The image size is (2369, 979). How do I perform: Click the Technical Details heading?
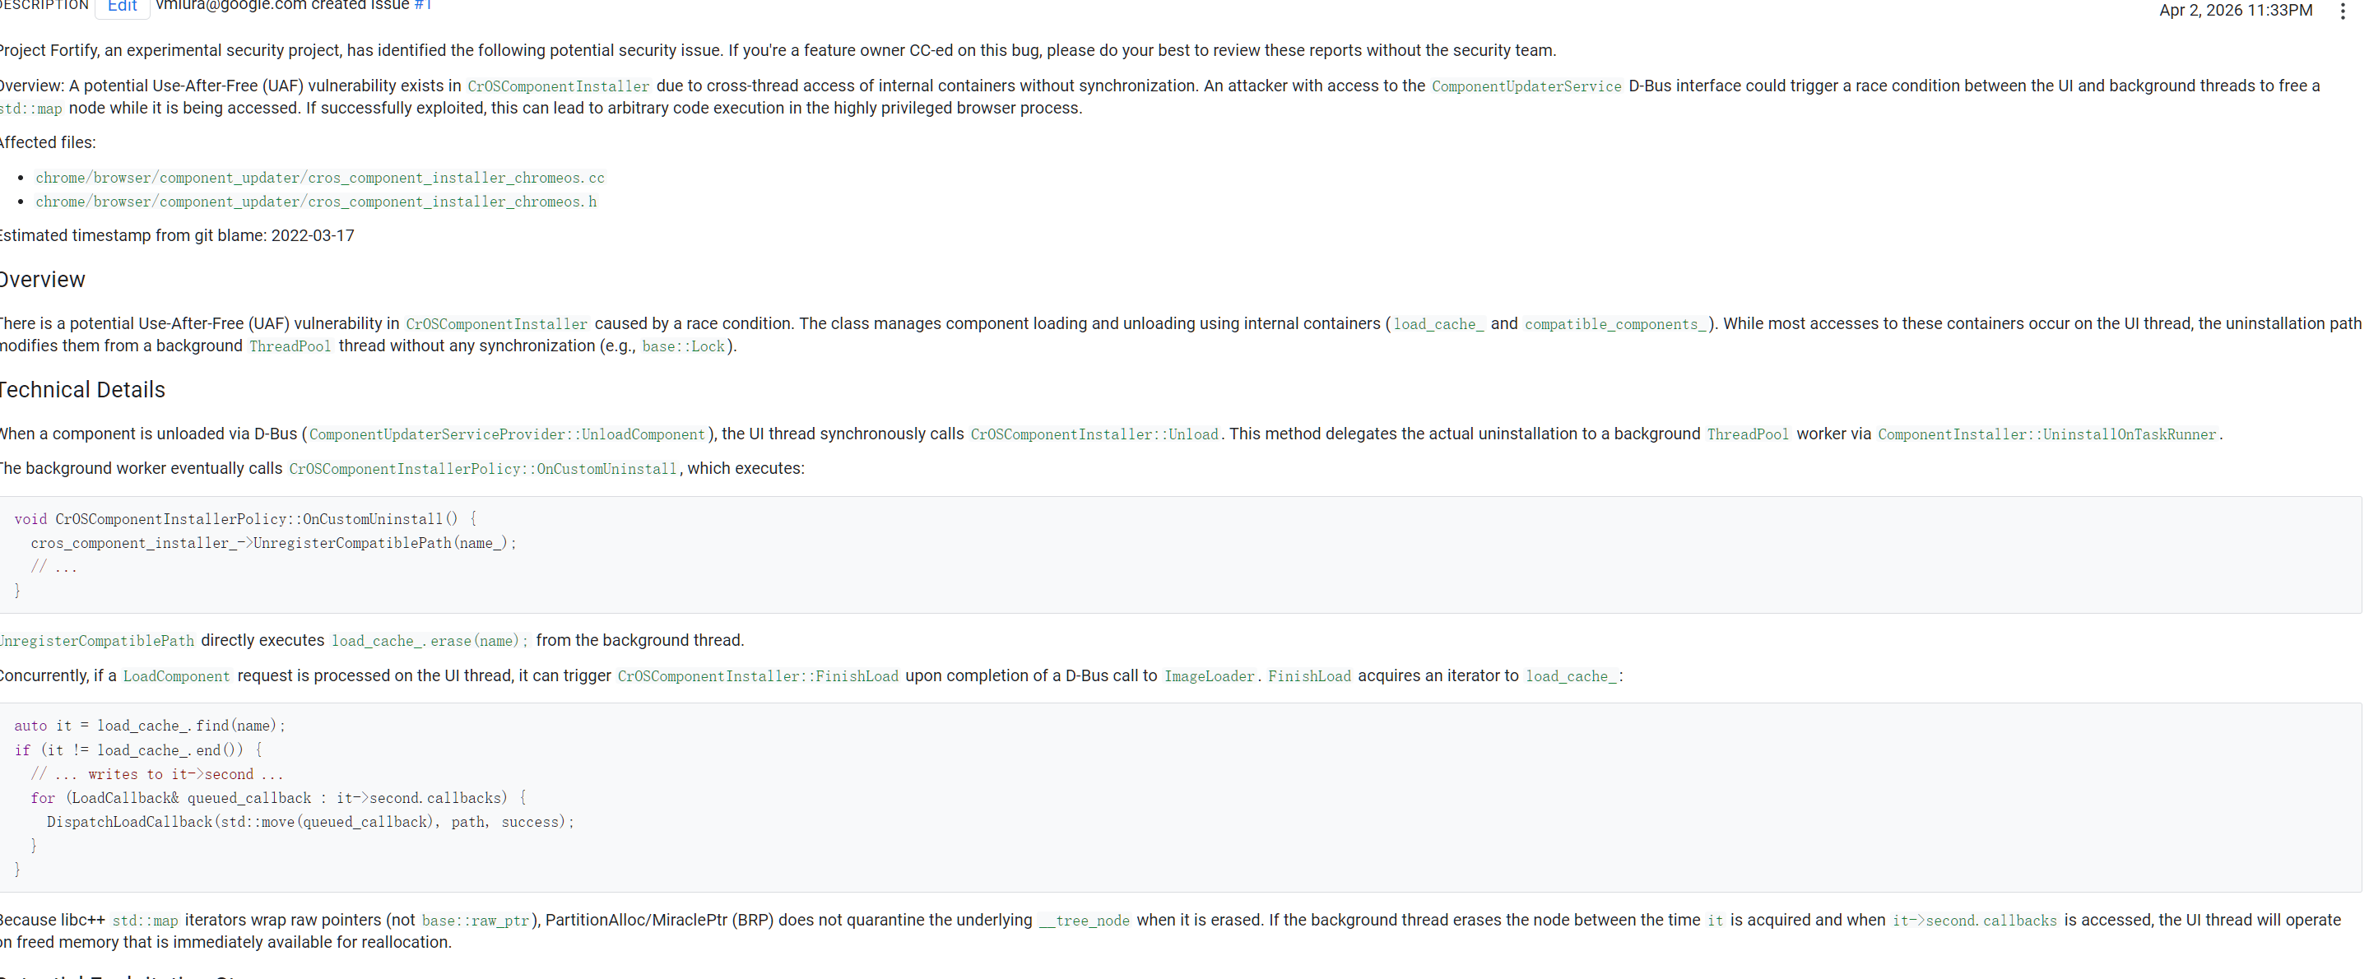[83, 390]
